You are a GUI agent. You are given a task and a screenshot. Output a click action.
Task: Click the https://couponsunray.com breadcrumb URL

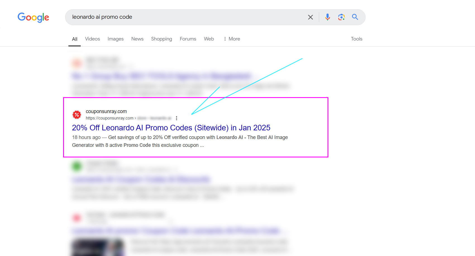pyautogui.click(x=109, y=118)
